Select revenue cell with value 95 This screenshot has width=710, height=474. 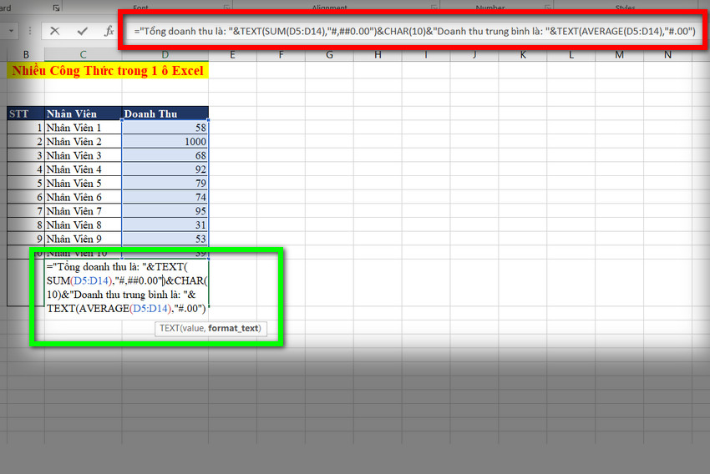(x=165, y=211)
